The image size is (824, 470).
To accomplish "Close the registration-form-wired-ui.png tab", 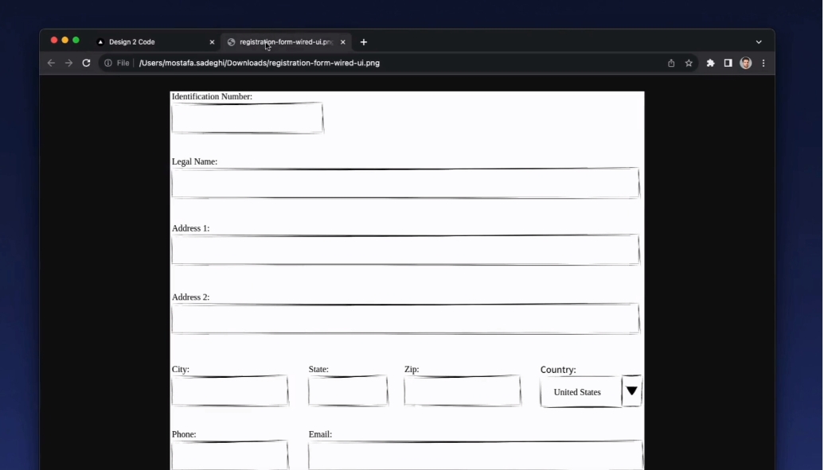I will pos(343,42).
